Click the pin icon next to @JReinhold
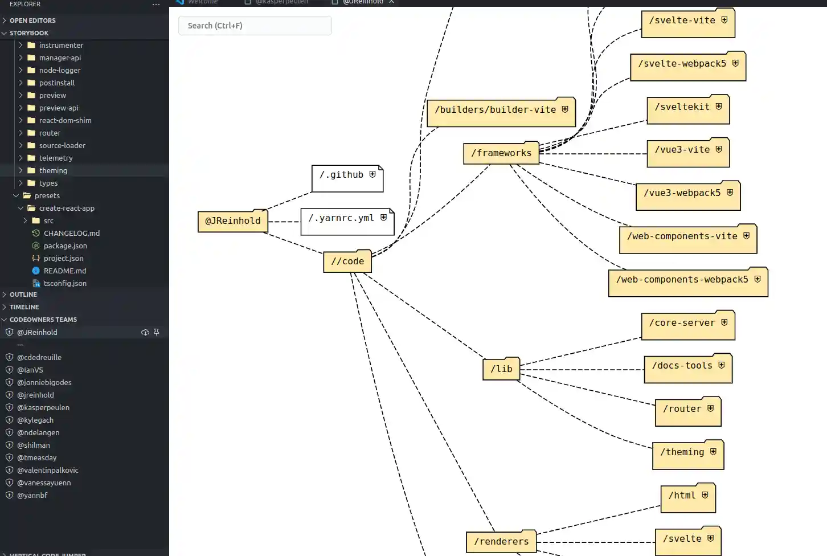The image size is (827, 556). 157,332
